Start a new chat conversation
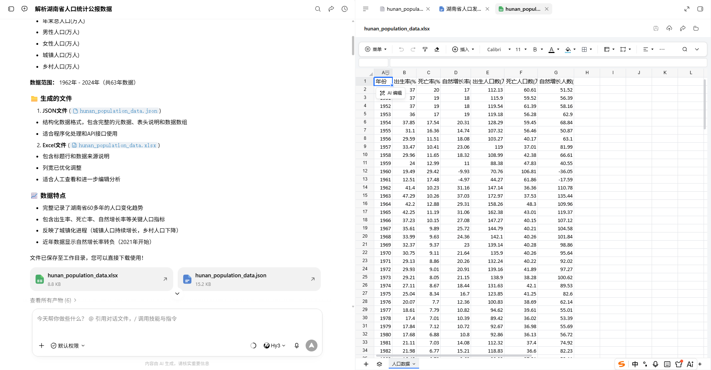Viewport: 711px width, 370px height. [24, 9]
